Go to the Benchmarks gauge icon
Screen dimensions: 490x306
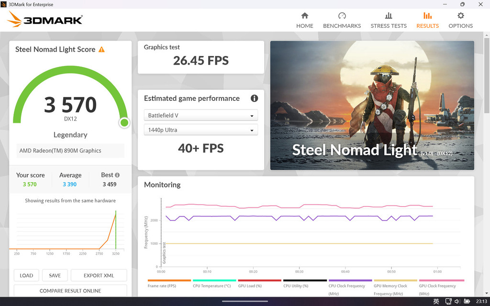pos(342,16)
